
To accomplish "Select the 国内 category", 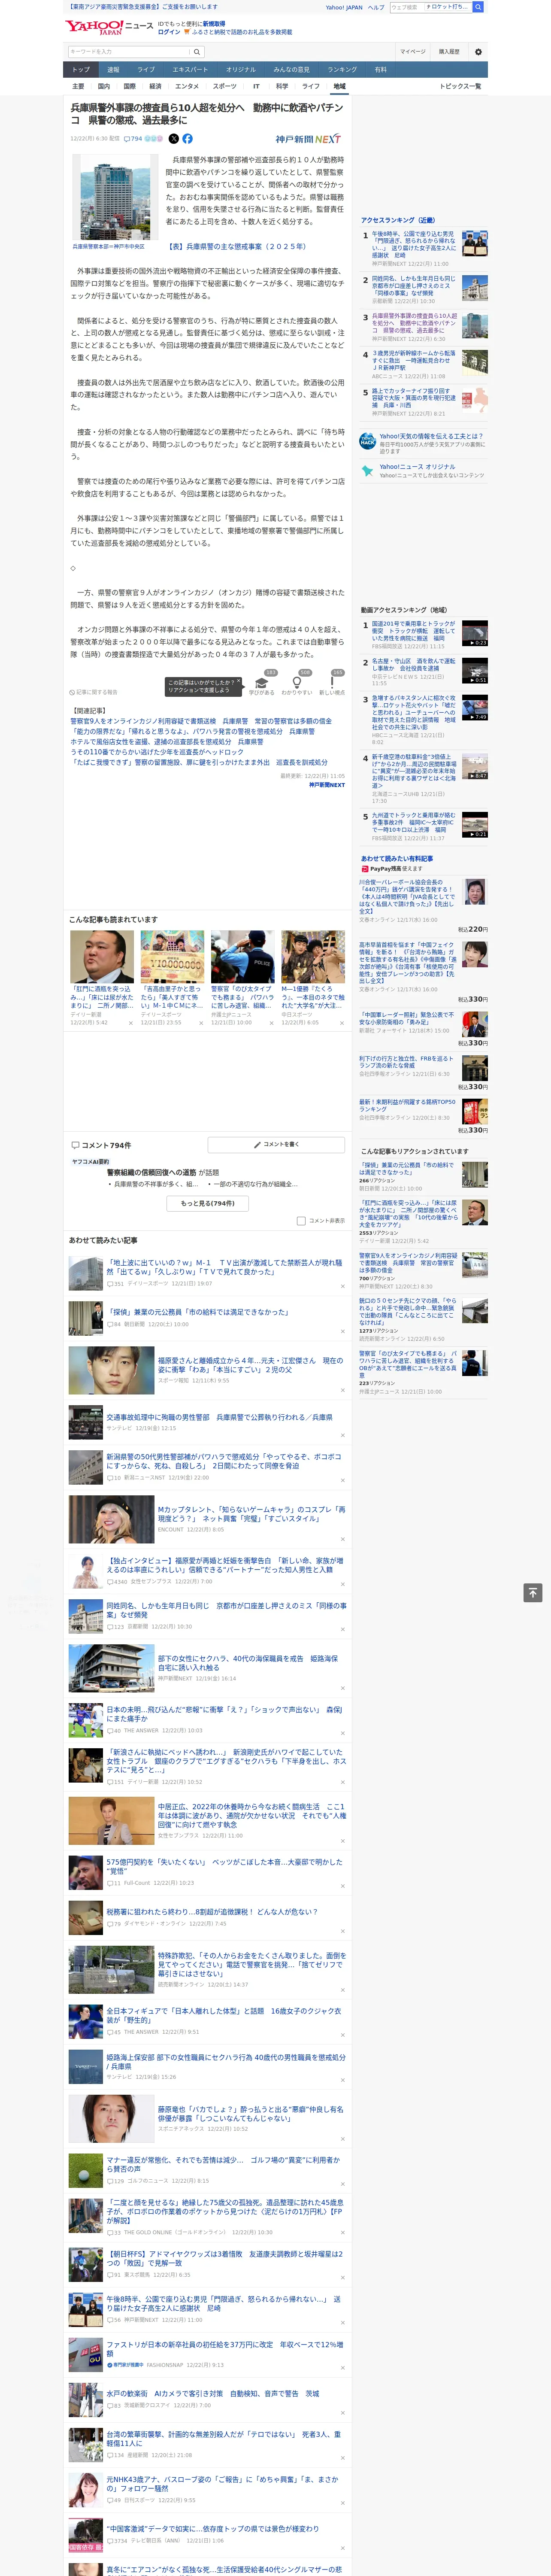I will click(104, 86).
